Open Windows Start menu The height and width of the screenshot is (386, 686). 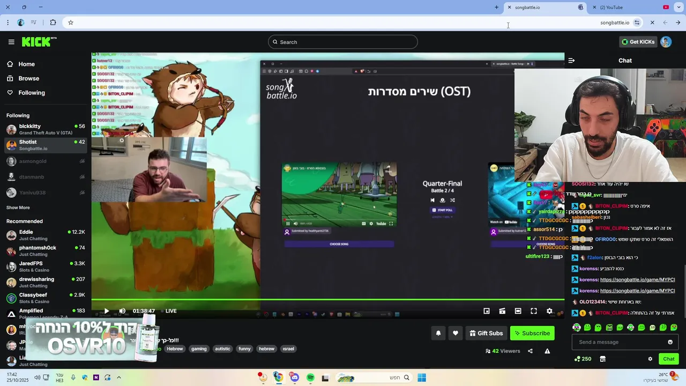coord(422,378)
